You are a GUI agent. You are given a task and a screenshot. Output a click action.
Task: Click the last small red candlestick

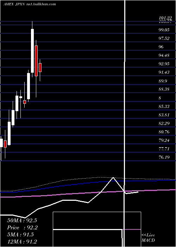[x=40, y=68]
